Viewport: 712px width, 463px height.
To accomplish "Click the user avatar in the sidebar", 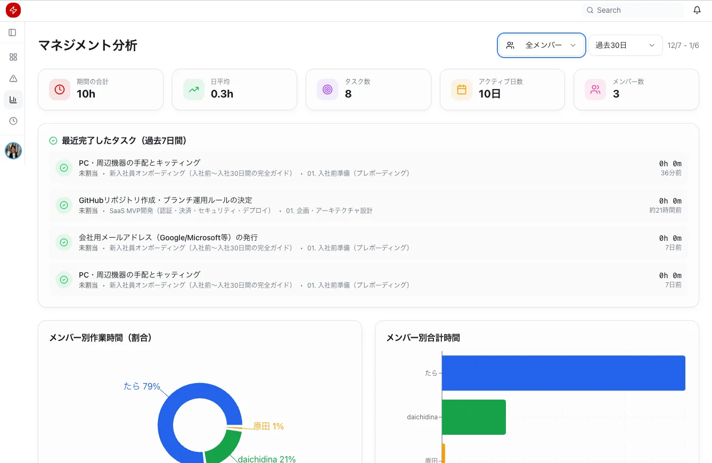I will coord(13,151).
